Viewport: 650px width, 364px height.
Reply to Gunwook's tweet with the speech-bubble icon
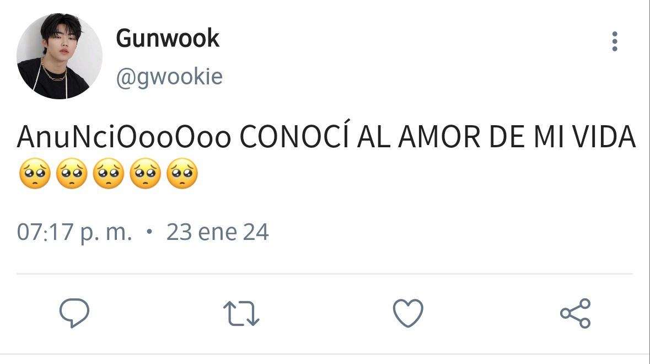tap(74, 313)
